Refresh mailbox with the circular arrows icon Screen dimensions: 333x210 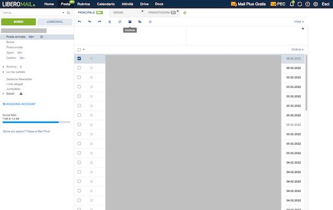300,4
